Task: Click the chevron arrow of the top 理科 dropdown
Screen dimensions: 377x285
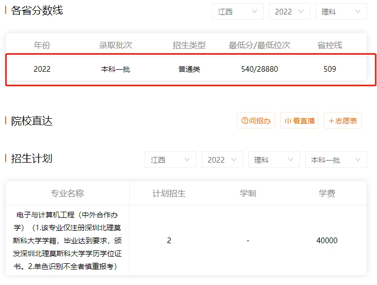Action: (x=358, y=11)
